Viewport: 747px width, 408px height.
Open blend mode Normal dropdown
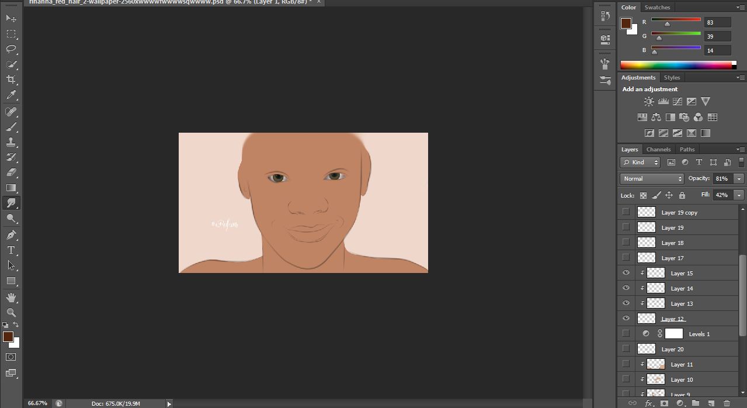[652, 179]
